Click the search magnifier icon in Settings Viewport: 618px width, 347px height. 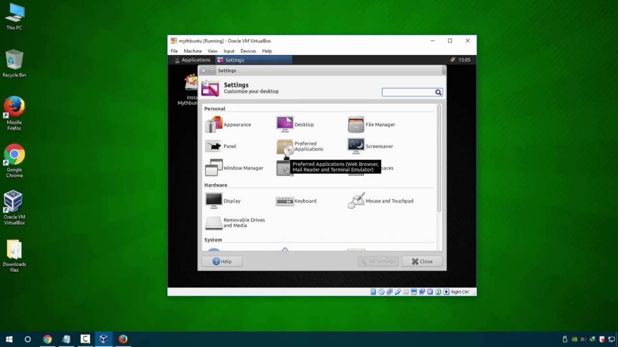click(438, 92)
